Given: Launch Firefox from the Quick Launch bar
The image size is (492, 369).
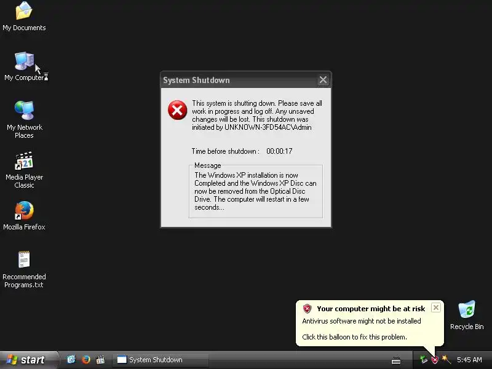Looking at the screenshot, I should pyautogui.click(x=85, y=360).
